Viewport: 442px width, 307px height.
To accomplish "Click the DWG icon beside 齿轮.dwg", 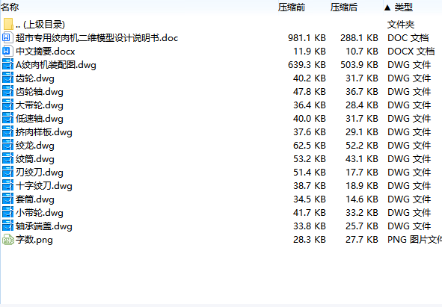I will pyautogui.click(x=7, y=78).
